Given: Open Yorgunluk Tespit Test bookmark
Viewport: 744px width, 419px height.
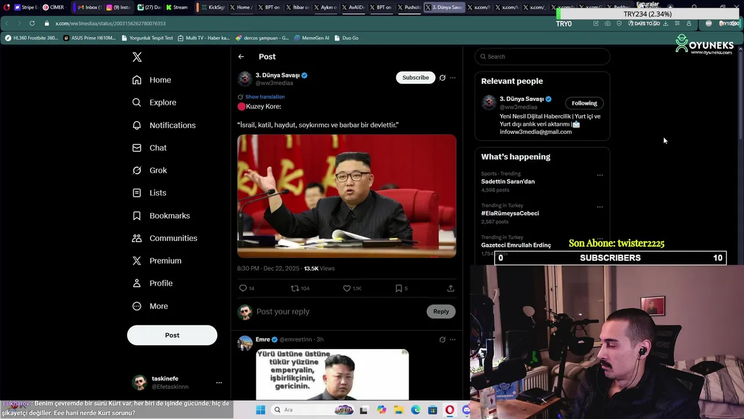Looking at the screenshot, I should 147,38.
